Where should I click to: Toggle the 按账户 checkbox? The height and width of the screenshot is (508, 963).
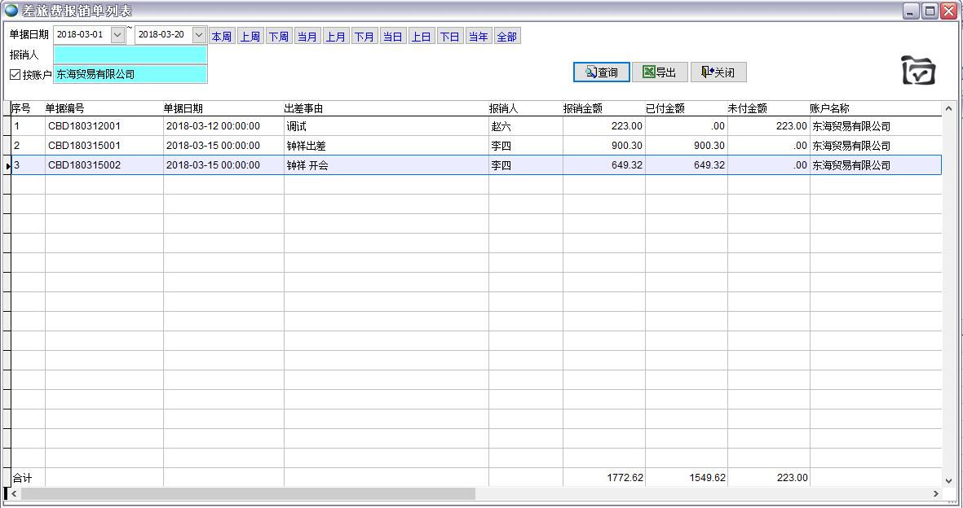15,75
